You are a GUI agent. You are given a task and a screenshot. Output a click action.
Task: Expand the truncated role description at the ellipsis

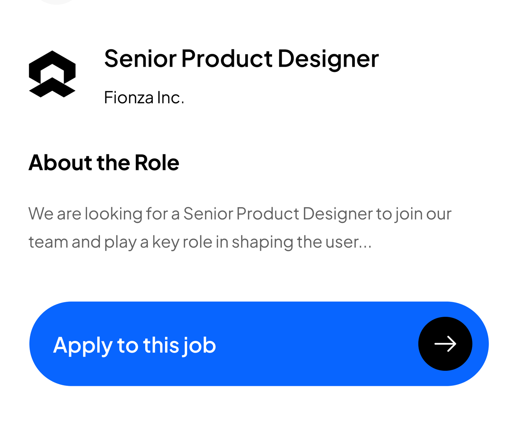(365, 242)
